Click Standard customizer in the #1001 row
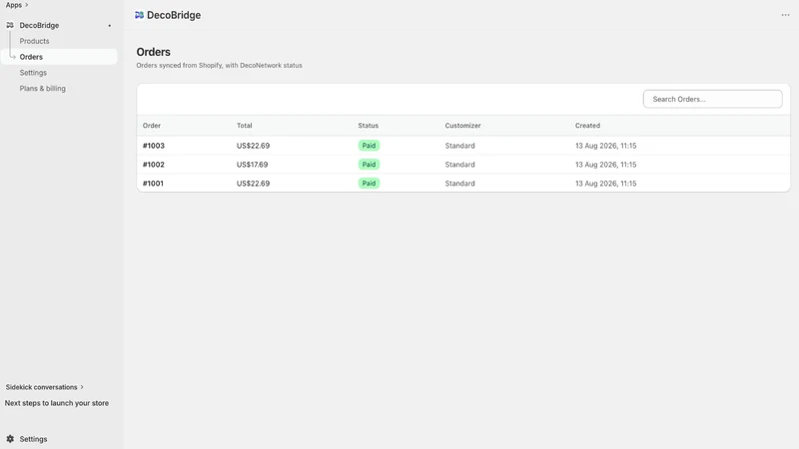Viewport: 799px width, 449px height. click(459, 184)
